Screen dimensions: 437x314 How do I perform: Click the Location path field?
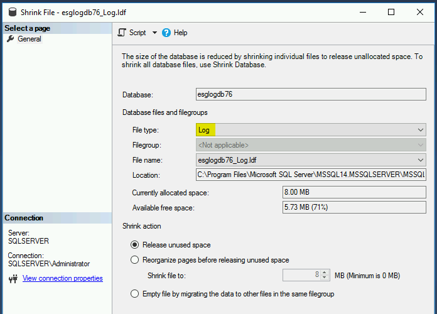point(311,175)
